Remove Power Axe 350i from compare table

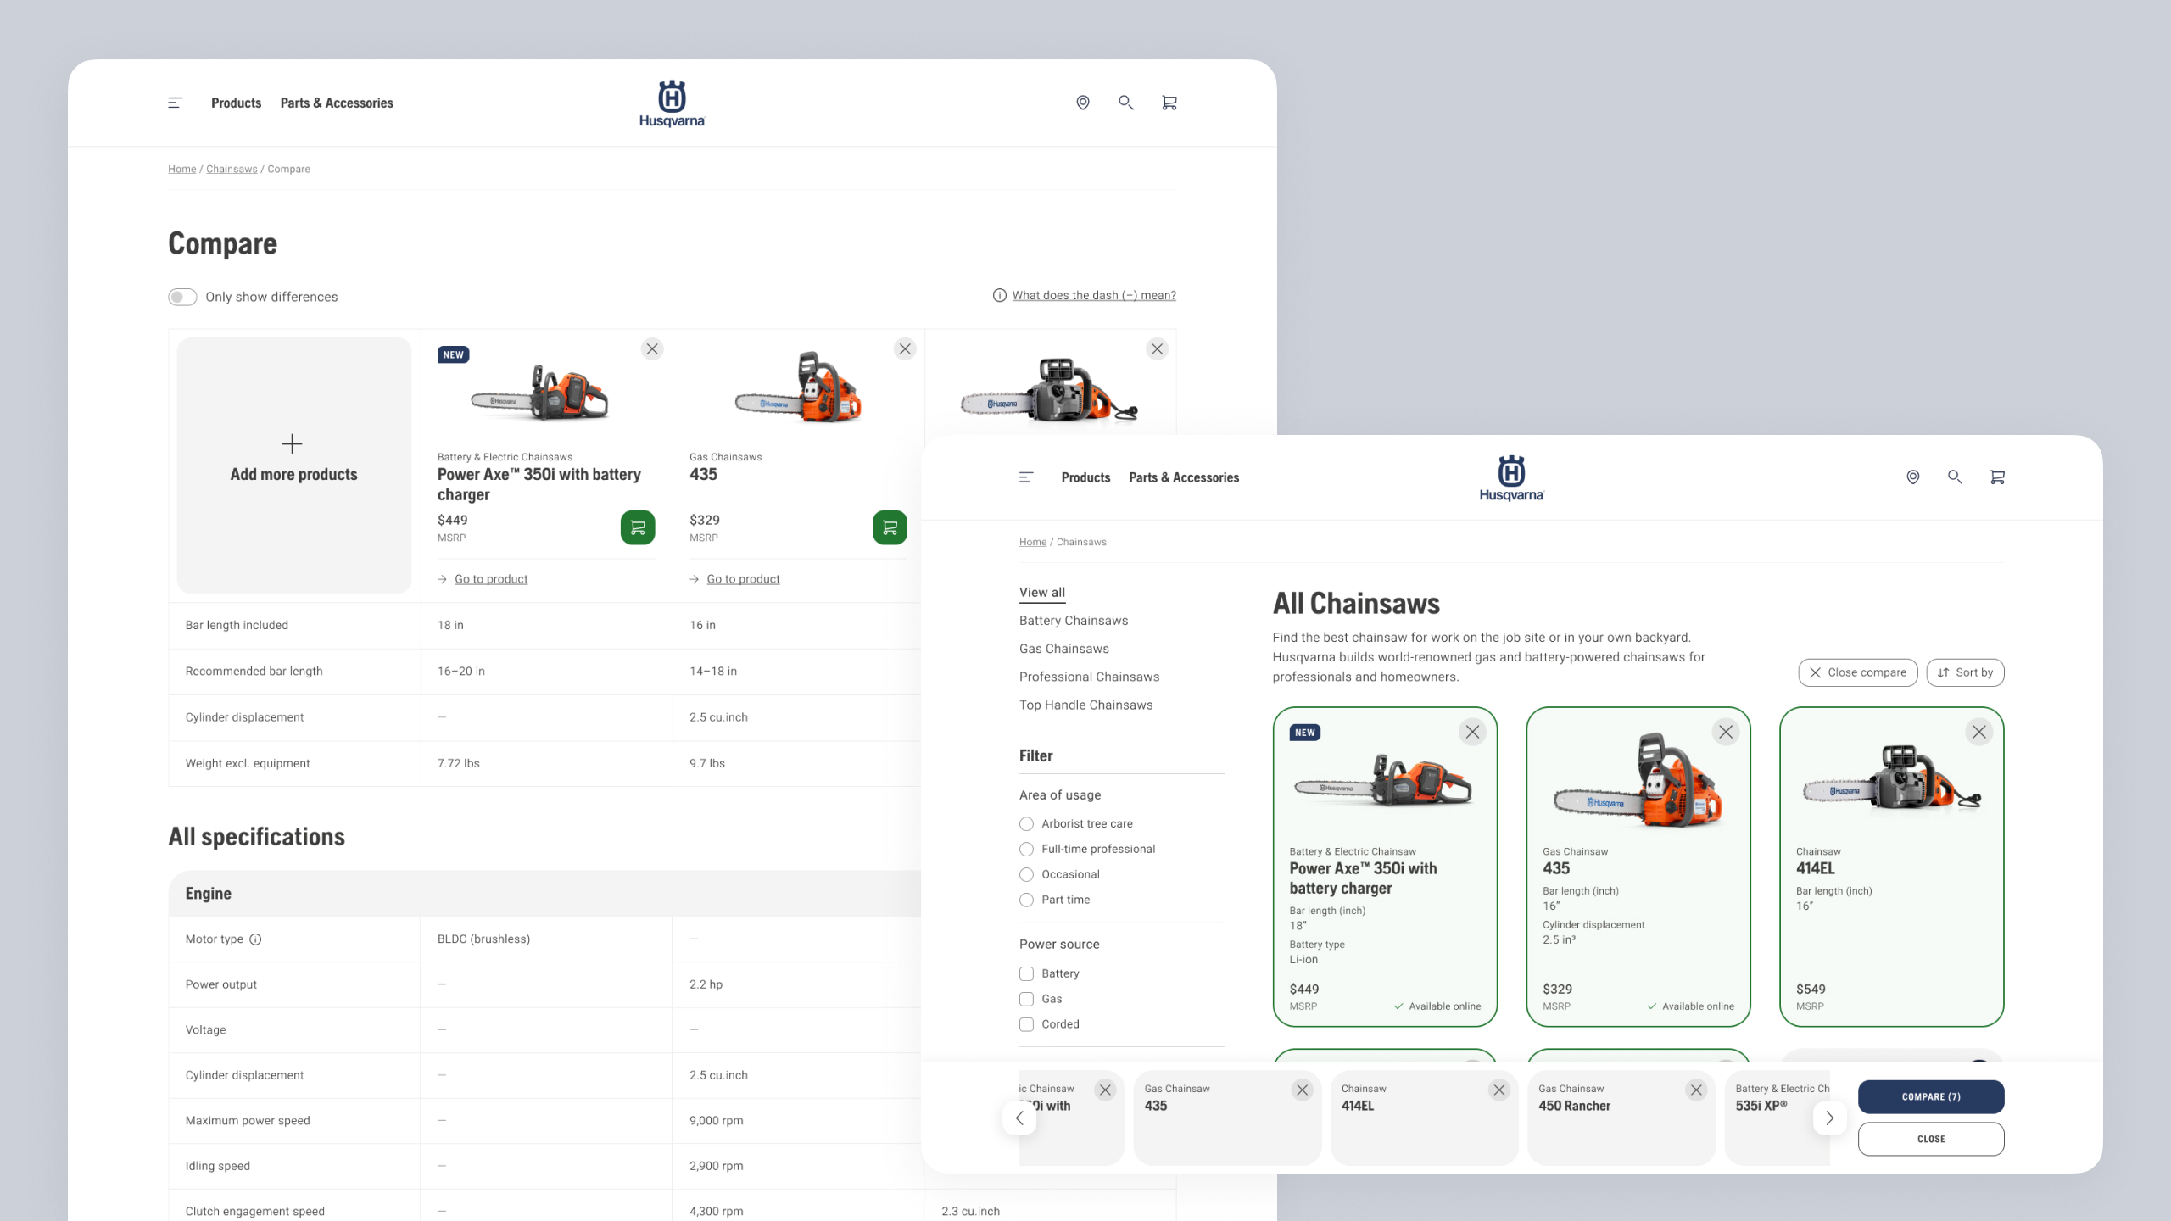coord(652,348)
